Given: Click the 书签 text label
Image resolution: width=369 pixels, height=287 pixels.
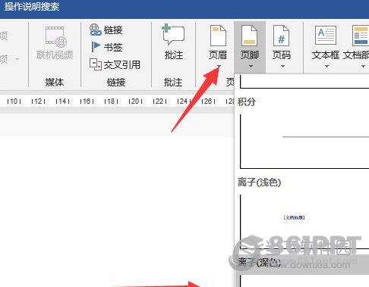Looking at the screenshot, I should [x=113, y=47].
